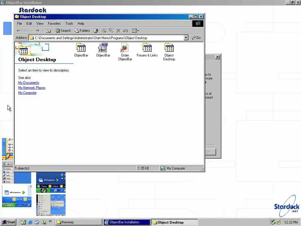Click the History toolbar icon
Screen dimensions: 301x226
click(96, 31)
